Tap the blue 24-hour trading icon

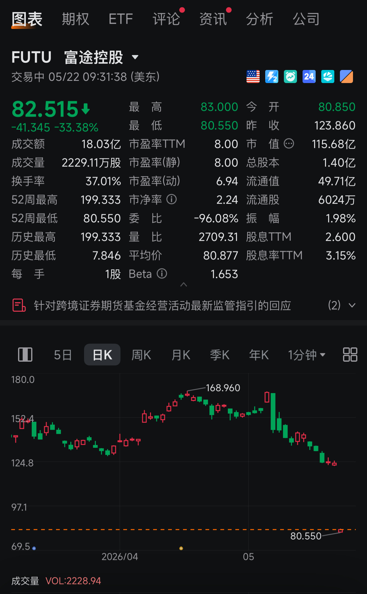coord(309,77)
